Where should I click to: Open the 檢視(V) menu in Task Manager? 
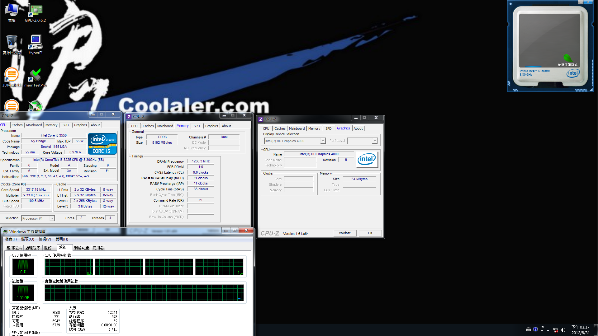[45, 239]
